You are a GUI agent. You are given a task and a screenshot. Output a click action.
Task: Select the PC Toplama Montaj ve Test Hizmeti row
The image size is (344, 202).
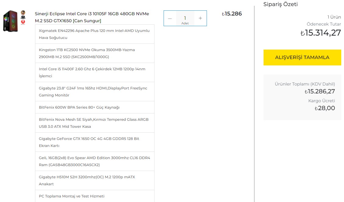(95, 196)
